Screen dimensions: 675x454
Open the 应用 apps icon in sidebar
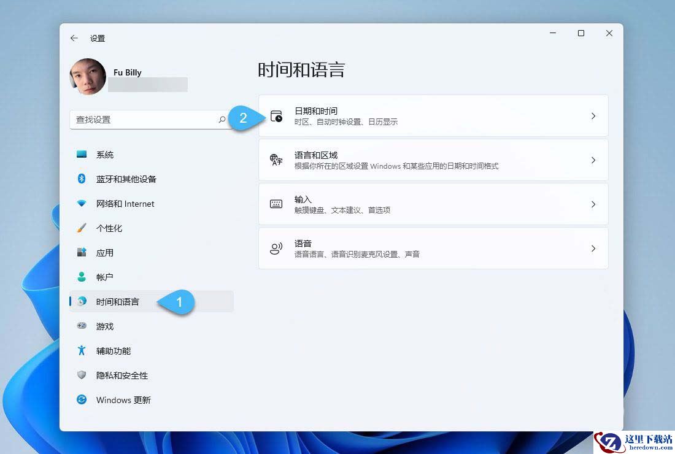pos(82,252)
